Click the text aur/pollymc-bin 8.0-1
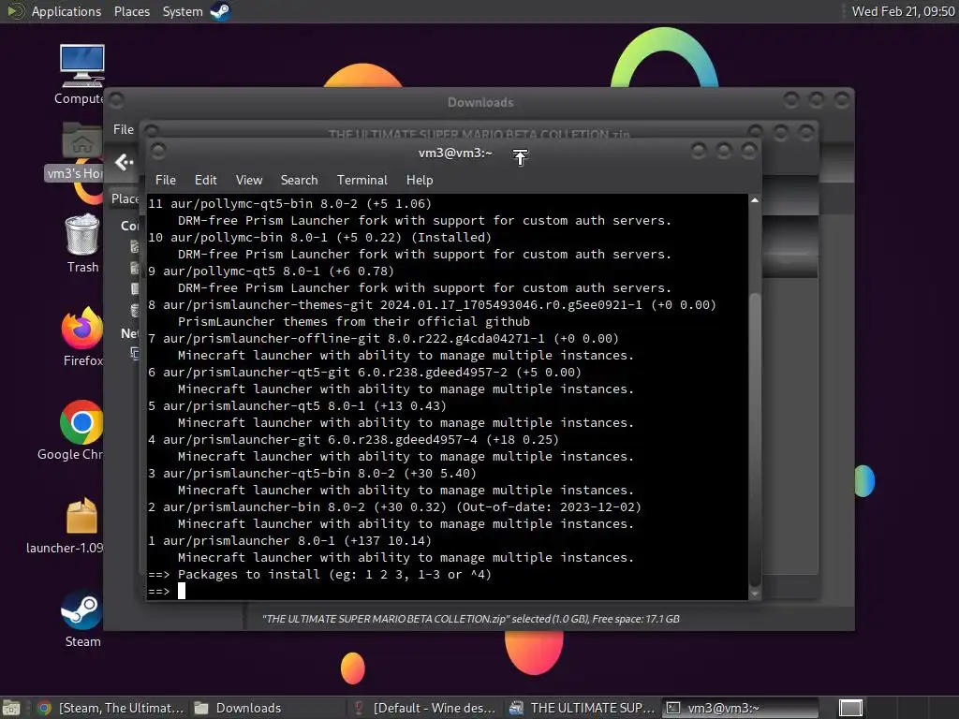Screen dimensions: 959x719 [245, 237]
